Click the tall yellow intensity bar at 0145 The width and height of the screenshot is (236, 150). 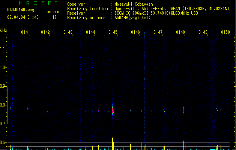click(x=113, y=144)
